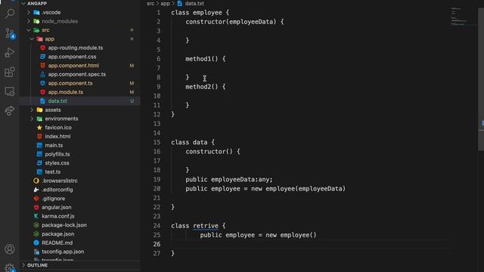Viewport: 484px width, 272px height.
Task: Open app-routing.module.ts file
Action: coord(76,48)
